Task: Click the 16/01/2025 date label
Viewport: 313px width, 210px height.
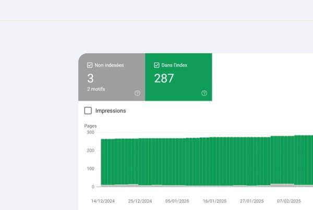Action: 214,201
